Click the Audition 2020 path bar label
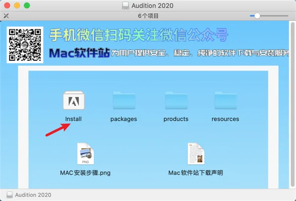The image size is (296, 201). coord(33,195)
